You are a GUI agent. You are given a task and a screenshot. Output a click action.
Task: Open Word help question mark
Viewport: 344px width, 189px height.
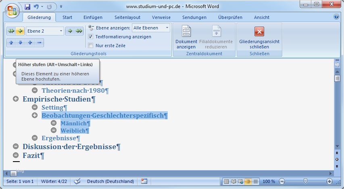coord(336,17)
